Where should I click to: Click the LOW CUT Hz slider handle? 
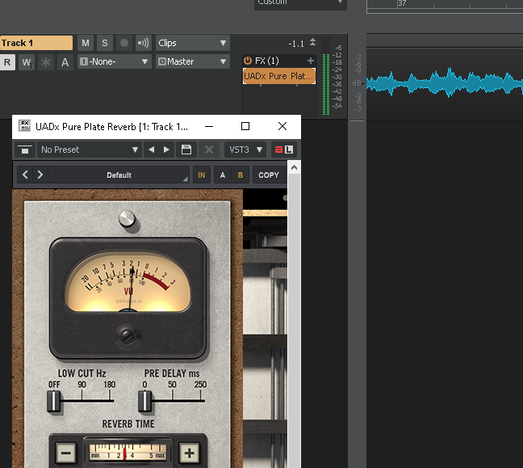coord(54,401)
